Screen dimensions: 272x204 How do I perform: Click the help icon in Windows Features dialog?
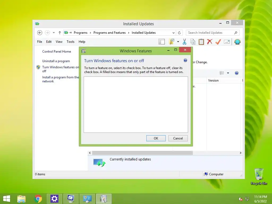point(185,60)
